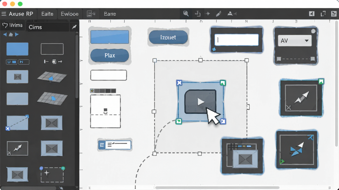The image size is (339, 190).
Task: Click the white text input field widget on the canvas
Action: coord(236,40)
